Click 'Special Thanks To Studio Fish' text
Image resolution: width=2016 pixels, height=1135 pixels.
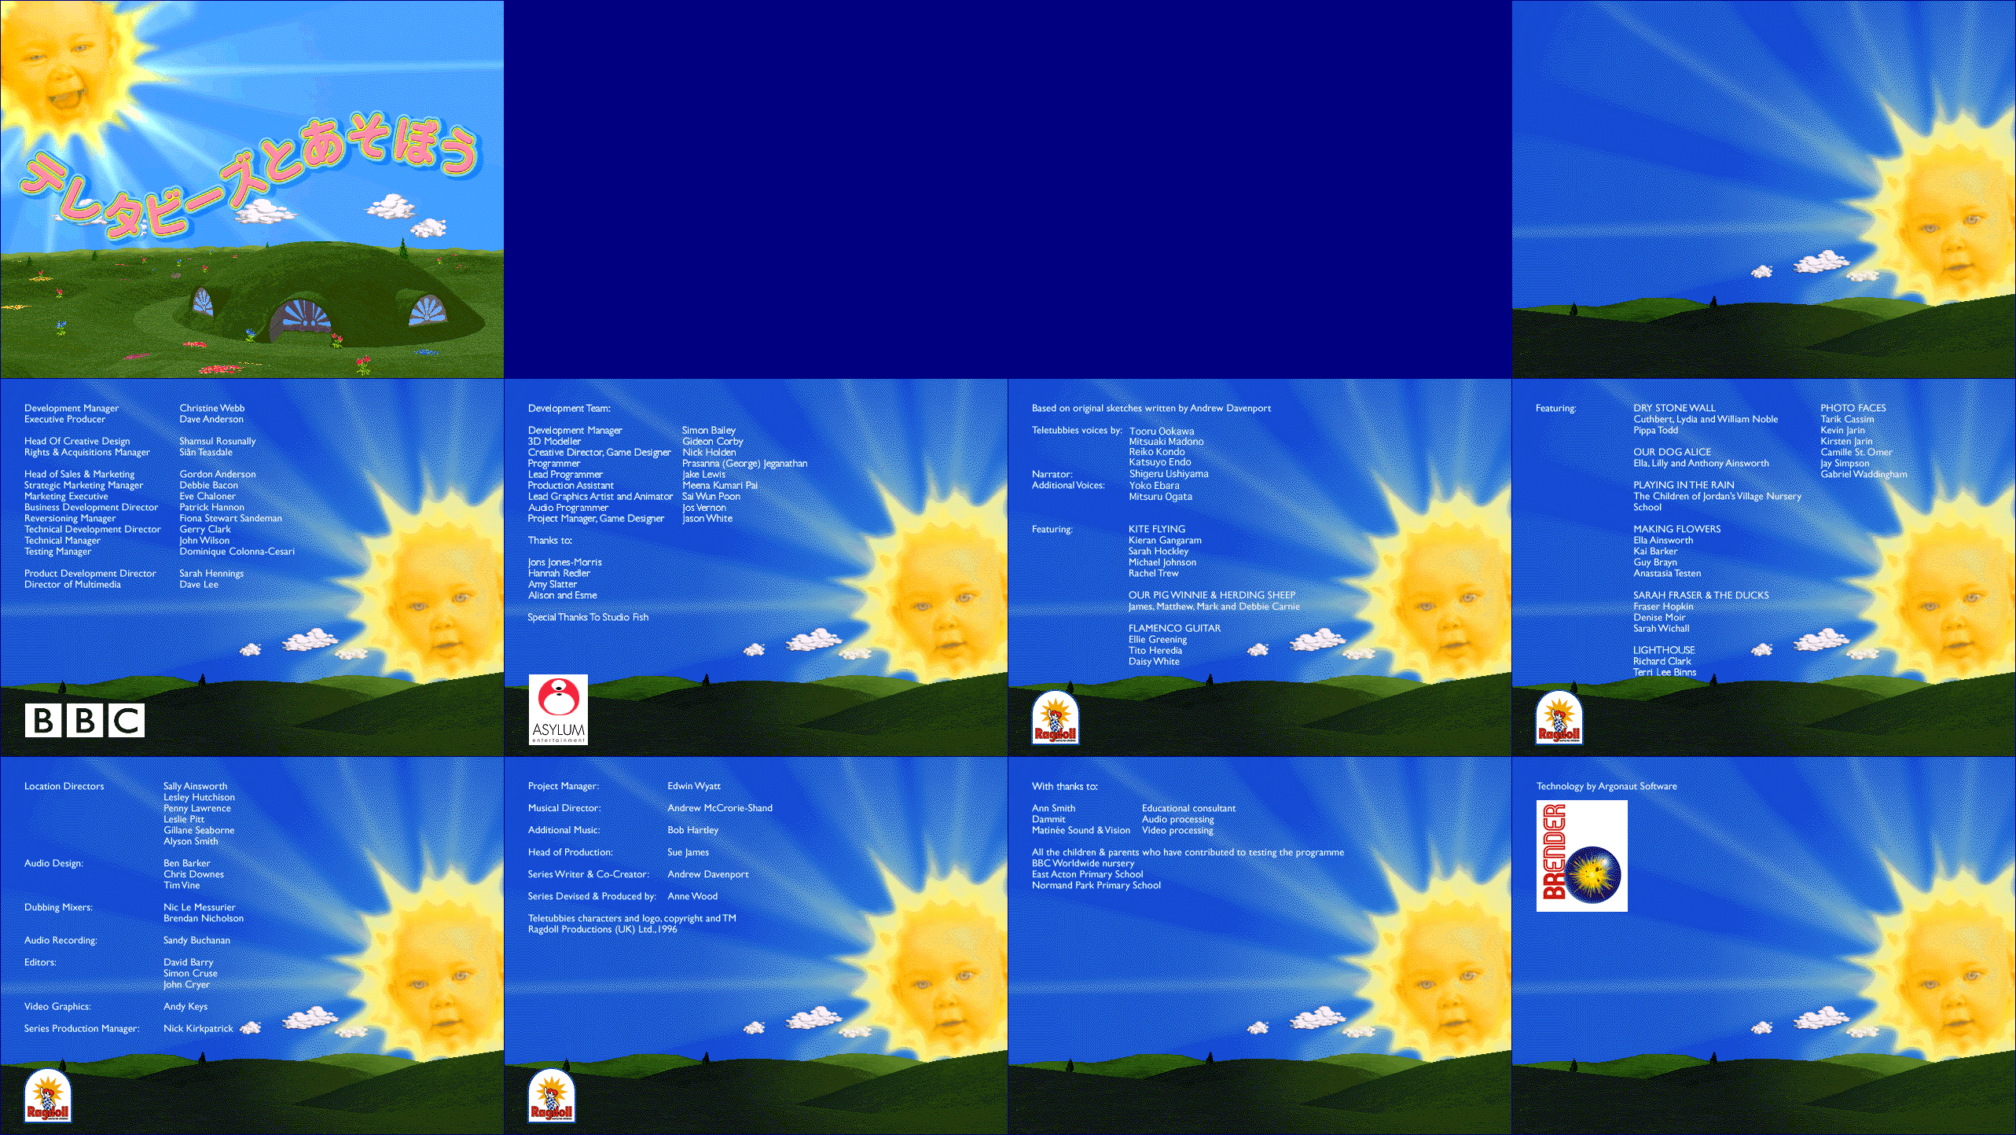point(588,617)
